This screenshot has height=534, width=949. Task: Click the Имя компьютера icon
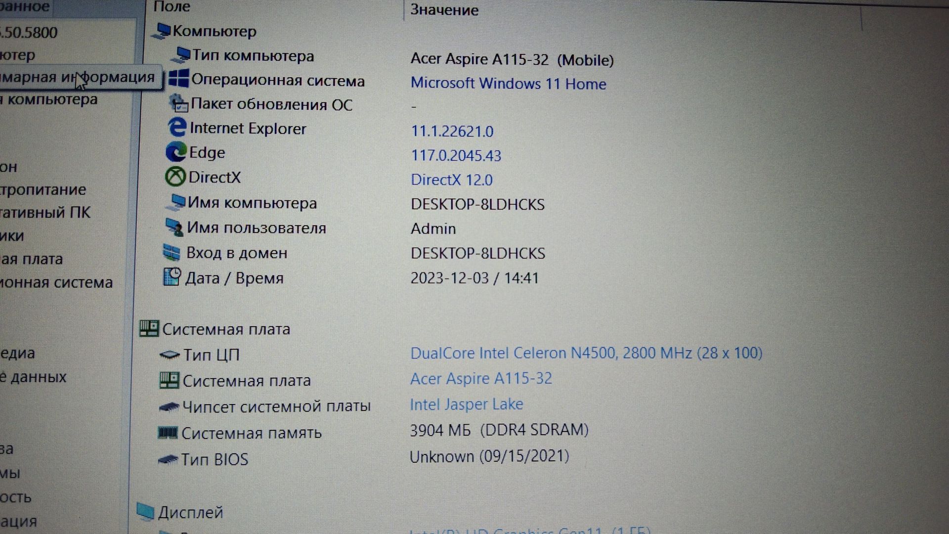point(176,202)
